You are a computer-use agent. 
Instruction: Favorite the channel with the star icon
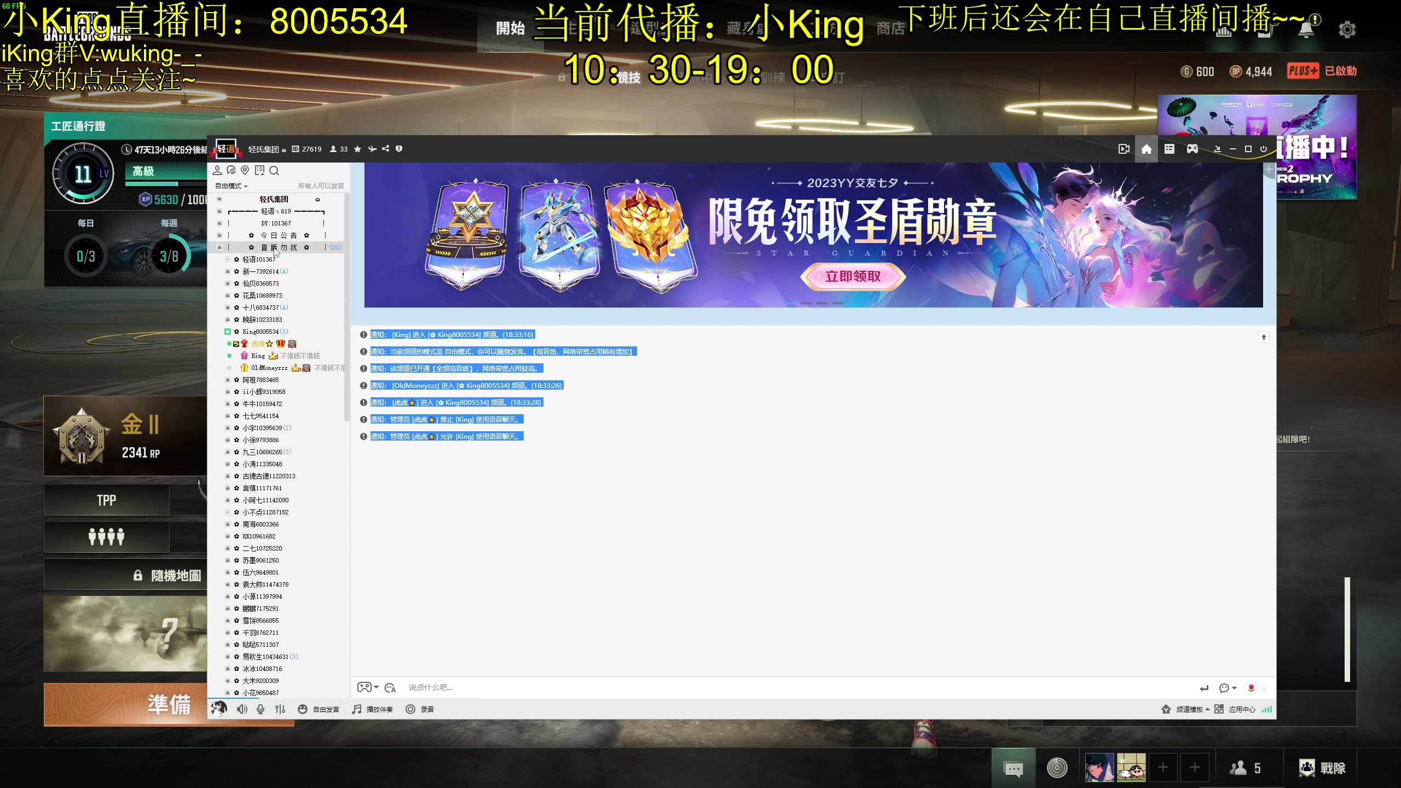pyautogui.click(x=357, y=149)
